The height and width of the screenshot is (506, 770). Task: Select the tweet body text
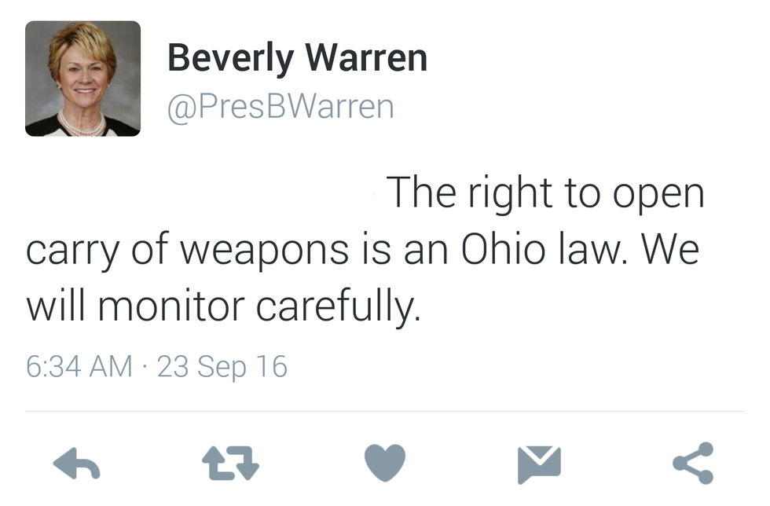(x=361, y=250)
